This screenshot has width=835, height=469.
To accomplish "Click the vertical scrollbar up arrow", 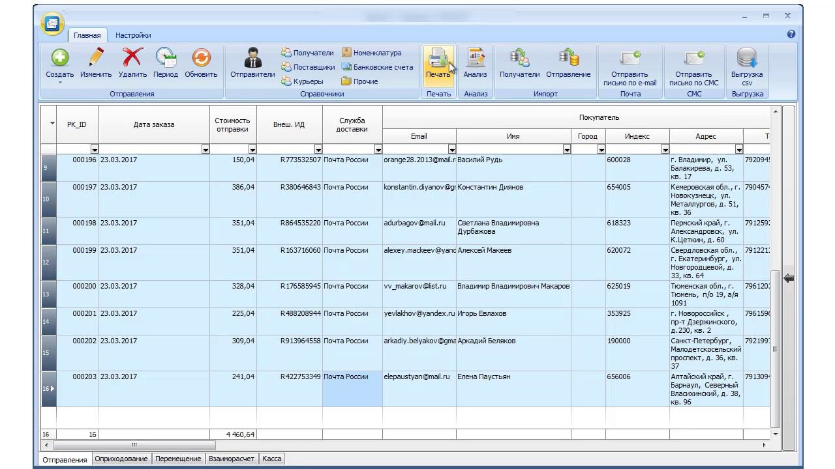I will [776, 111].
